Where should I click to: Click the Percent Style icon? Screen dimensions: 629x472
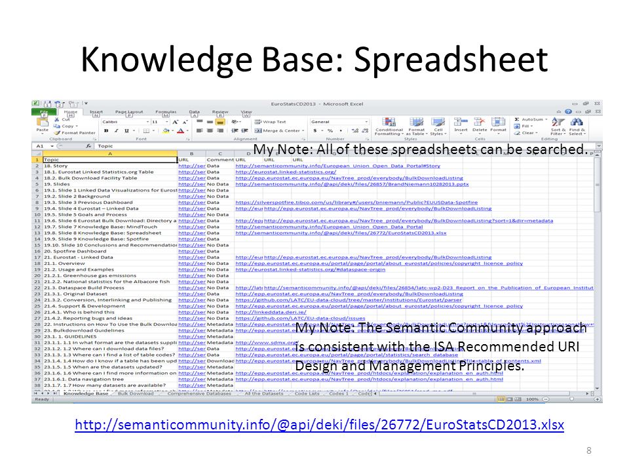[x=330, y=130]
